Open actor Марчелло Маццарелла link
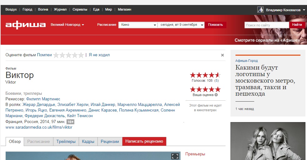 pos(140,105)
